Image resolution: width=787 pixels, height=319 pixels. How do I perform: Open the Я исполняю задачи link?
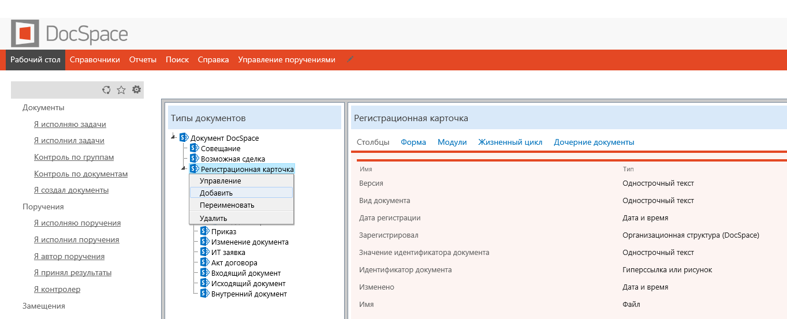[x=70, y=124]
